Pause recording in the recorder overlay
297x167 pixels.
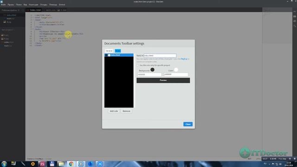(290, 159)
